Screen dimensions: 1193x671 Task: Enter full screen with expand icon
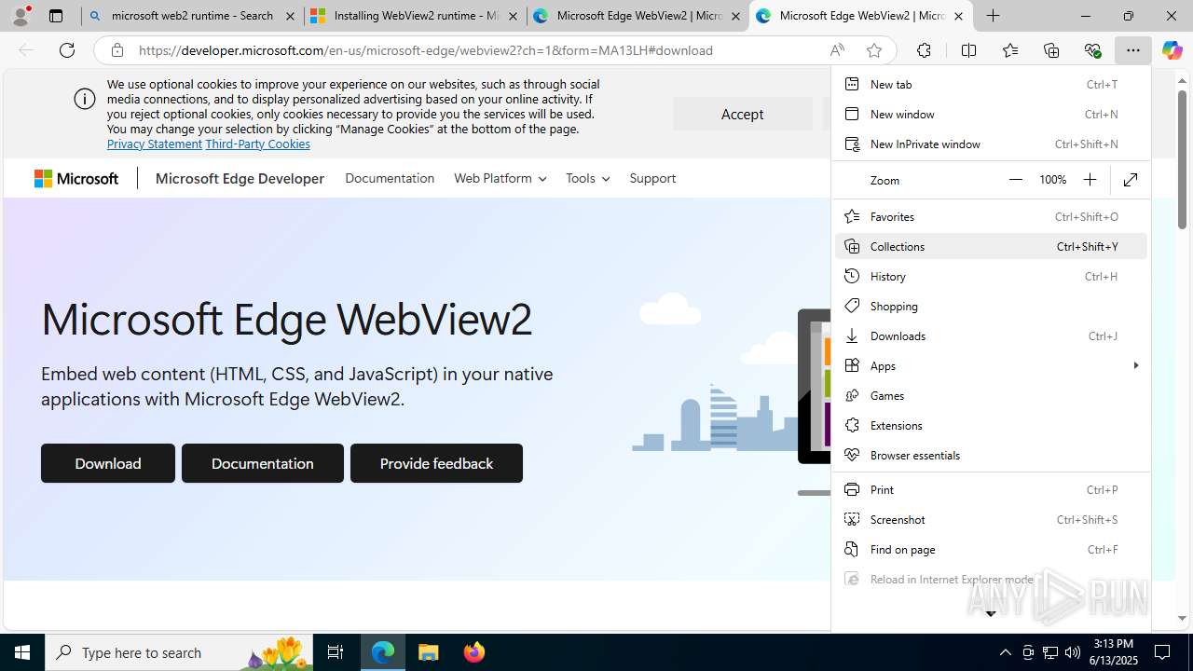point(1131,180)
